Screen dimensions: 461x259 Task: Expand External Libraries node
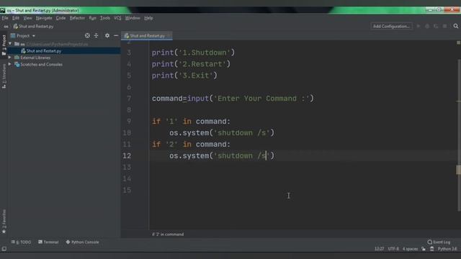coord(10,58)
